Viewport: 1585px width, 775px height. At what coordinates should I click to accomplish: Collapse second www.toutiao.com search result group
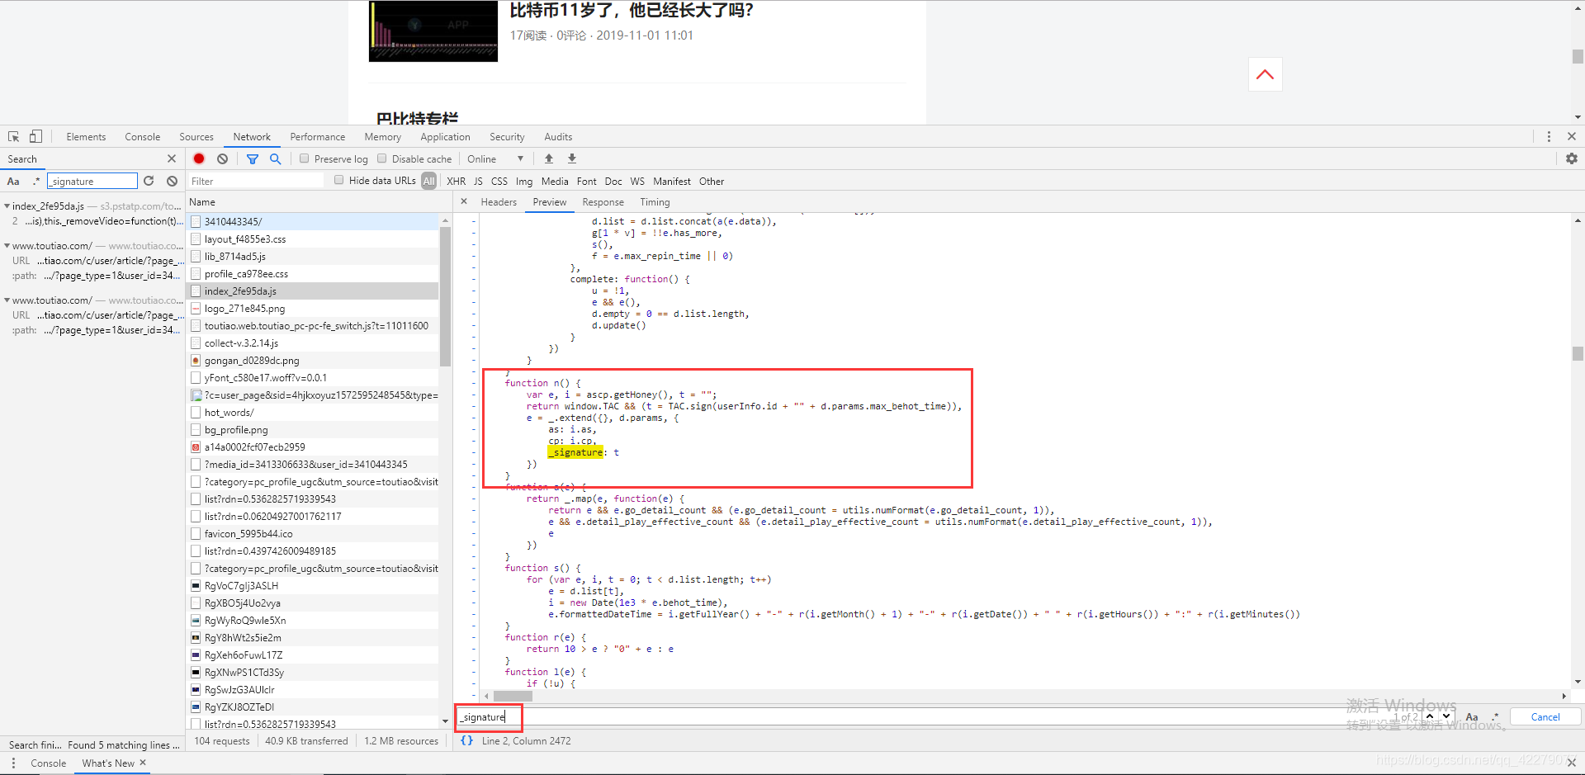point(7,300)
